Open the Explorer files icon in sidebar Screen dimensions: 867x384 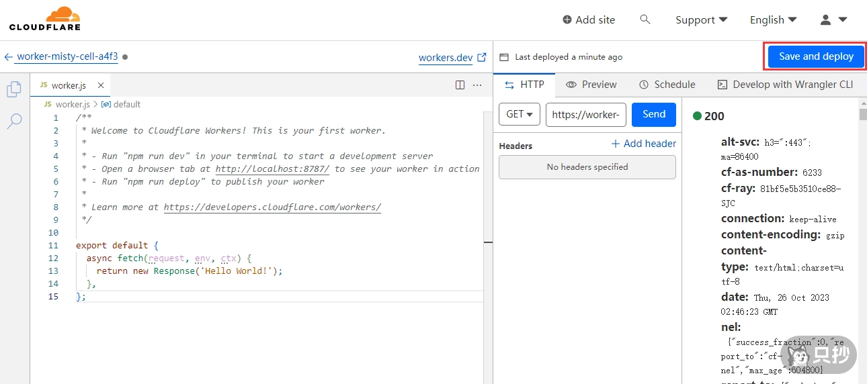click(14, 89)
